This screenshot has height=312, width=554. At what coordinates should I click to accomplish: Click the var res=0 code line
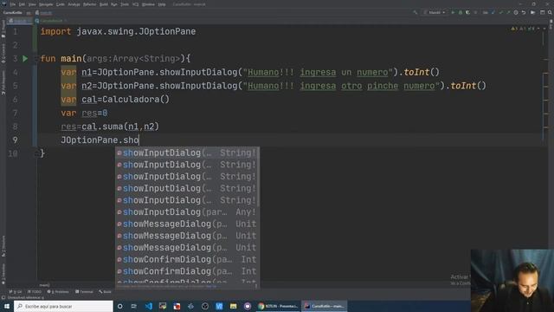pyautogui.click(x=84, y=114)
